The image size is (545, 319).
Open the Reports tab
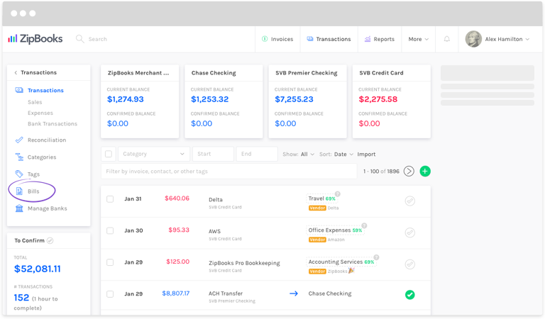coord(379,39)
